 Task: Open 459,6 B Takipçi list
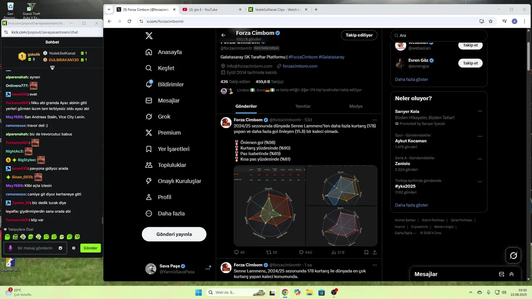(x=269, y=82)
